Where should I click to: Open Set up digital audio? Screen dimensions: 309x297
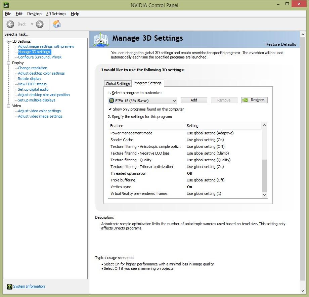(x=33, y=89)
